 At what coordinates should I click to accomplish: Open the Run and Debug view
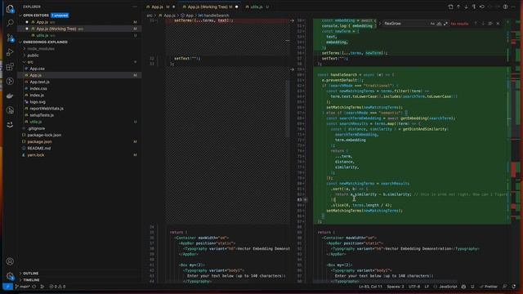pyautogui.click(x=10, y=52)
